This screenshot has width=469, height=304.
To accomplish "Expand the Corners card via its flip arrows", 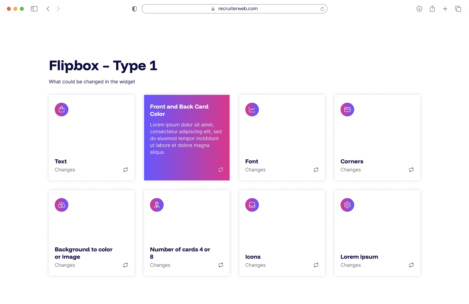I will tap(411, 170).
